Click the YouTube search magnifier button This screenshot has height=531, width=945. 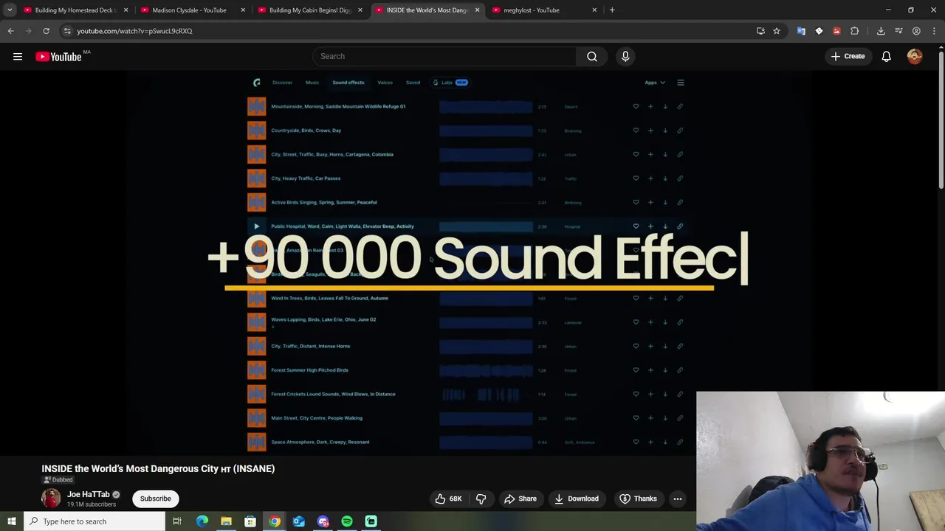pos(592,56)
